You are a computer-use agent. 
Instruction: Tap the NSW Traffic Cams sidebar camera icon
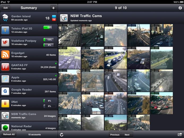(5, 116)
